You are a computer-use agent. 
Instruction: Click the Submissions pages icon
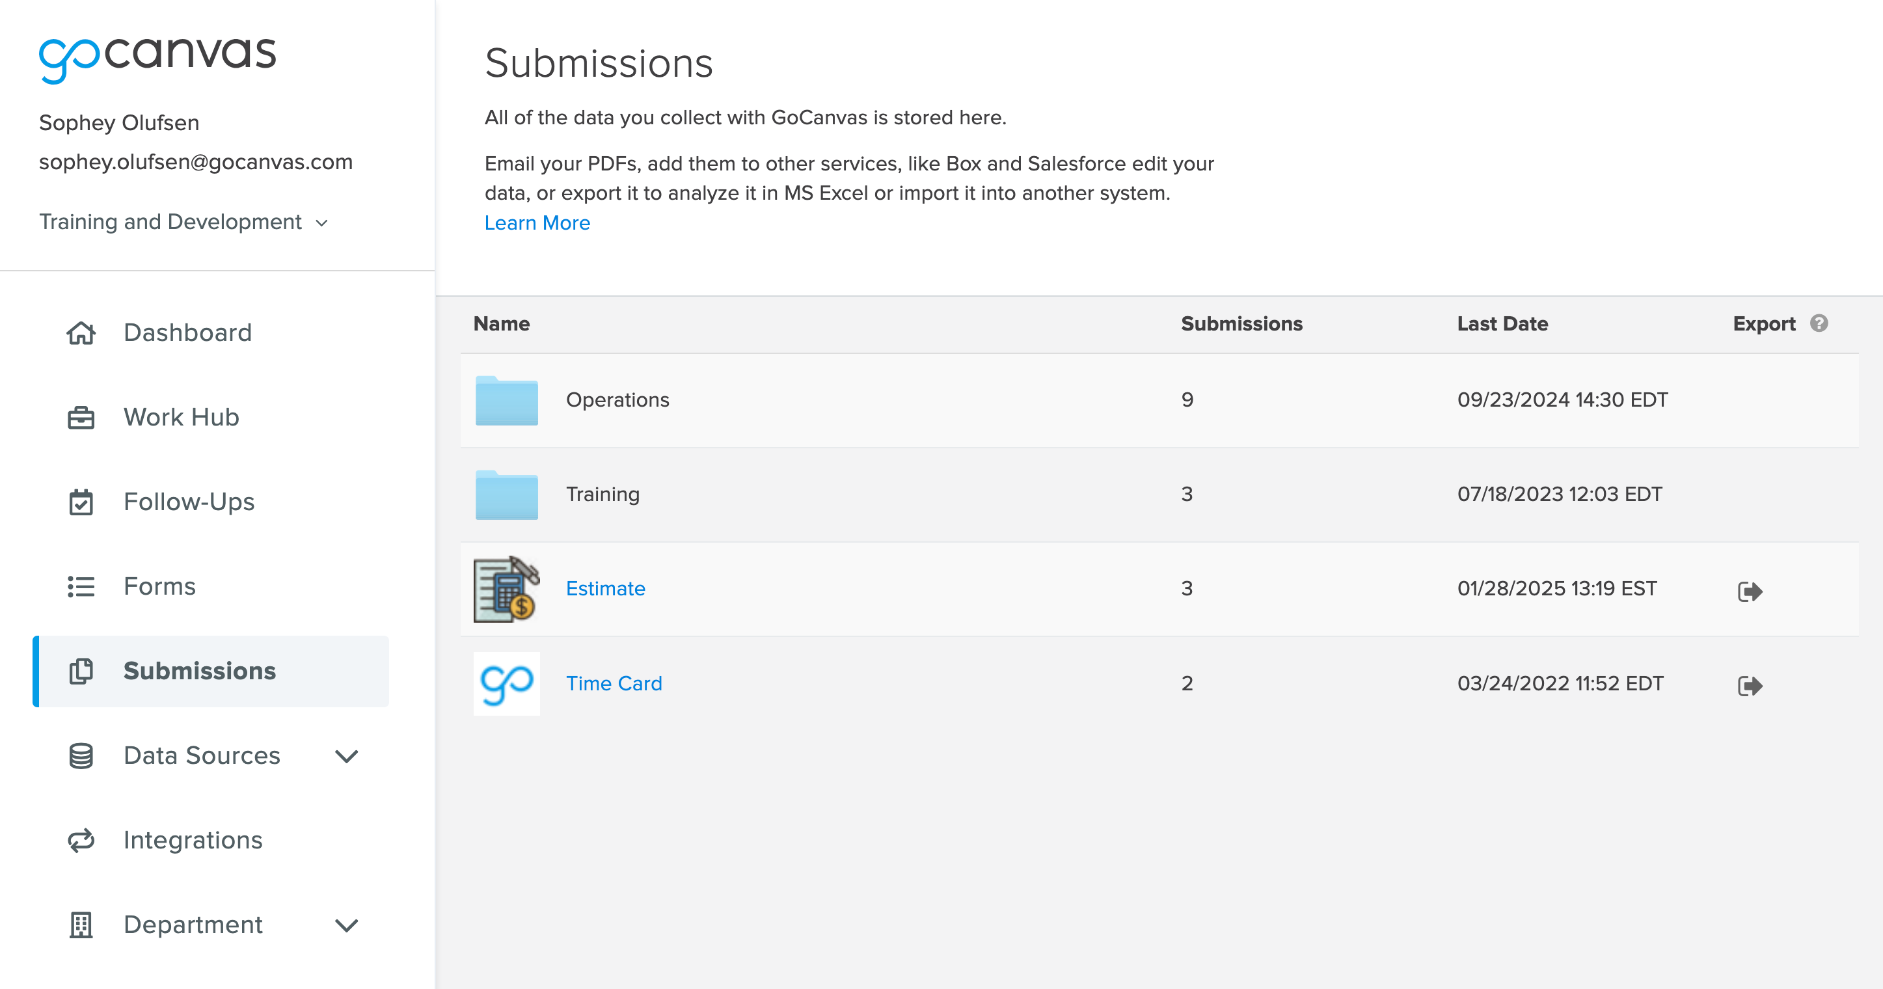[81, 671]
